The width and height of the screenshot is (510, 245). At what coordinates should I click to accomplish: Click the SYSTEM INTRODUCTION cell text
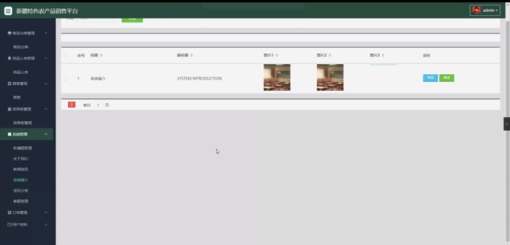[199, 79]
